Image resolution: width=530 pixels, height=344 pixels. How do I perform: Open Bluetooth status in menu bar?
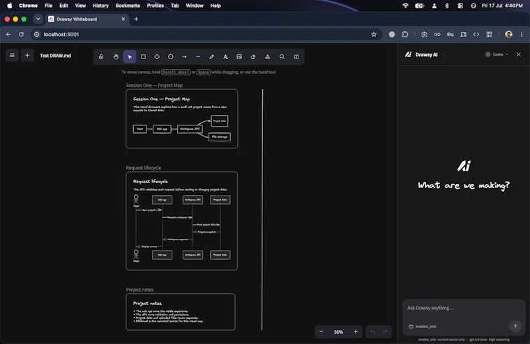pos(447,6)
